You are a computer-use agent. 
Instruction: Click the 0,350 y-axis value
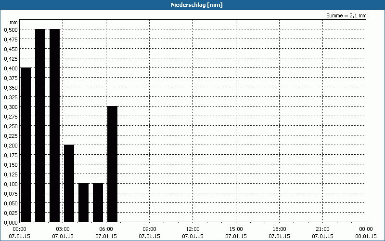click(x=11, y=88)
